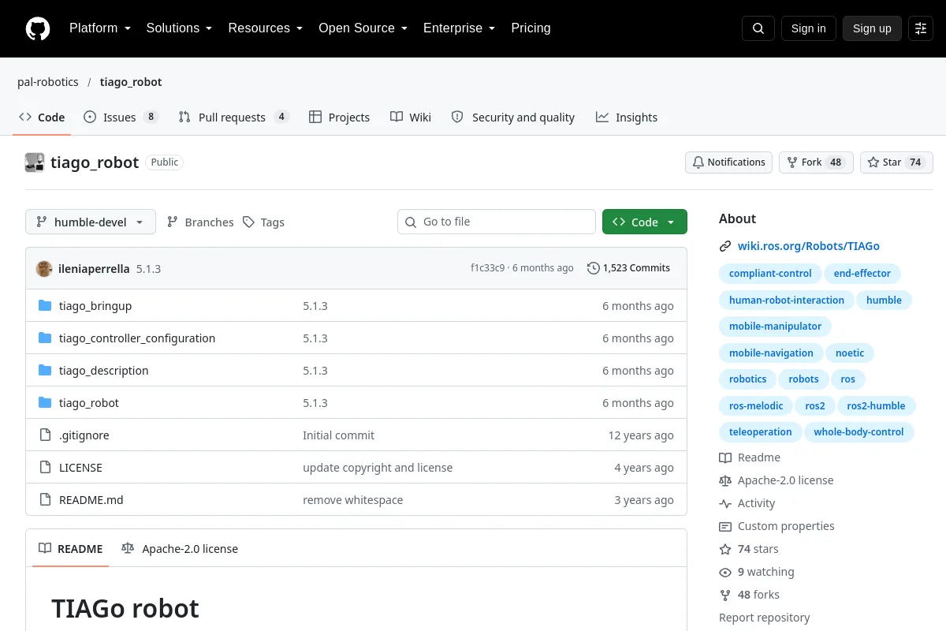Screen dimensions: 946x631
Task: Click the star icon beside 74 stars
Action: click(725, 549)
